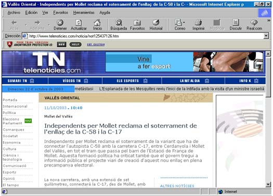
Task: Open the Favoritos menu
Action: click(61, 12)
